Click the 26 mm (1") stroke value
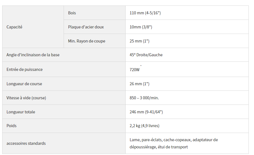 click(139, 84)
